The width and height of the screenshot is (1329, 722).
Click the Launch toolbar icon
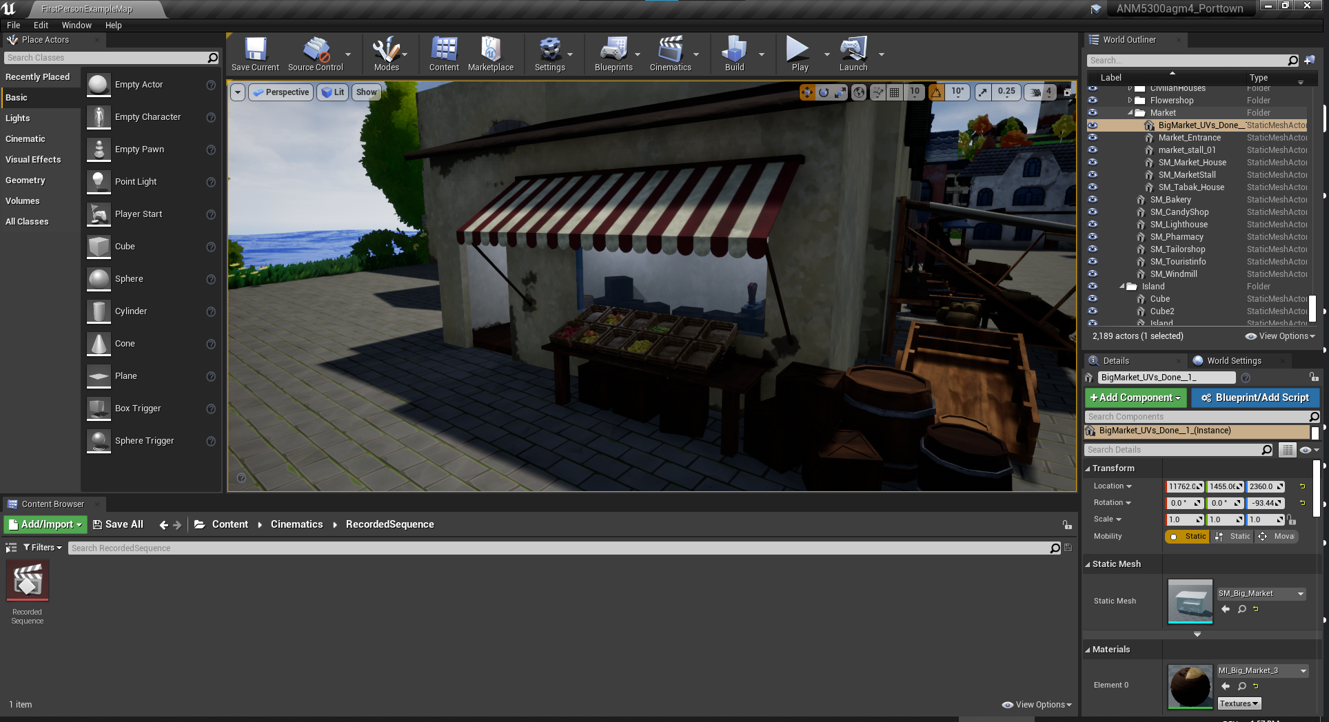pos(853,54)
